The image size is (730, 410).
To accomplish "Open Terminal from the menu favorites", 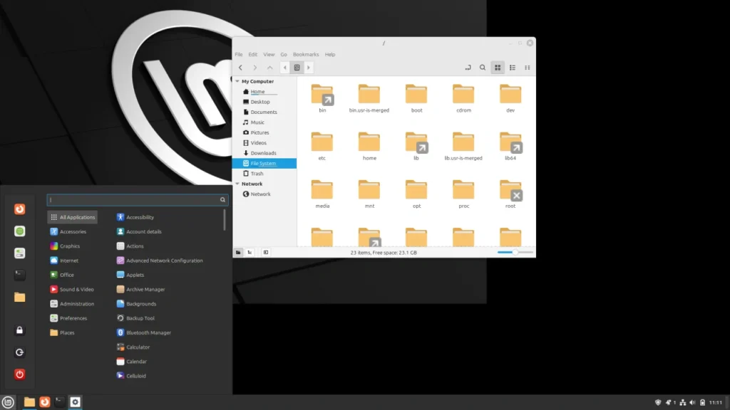I will (19, 275).
